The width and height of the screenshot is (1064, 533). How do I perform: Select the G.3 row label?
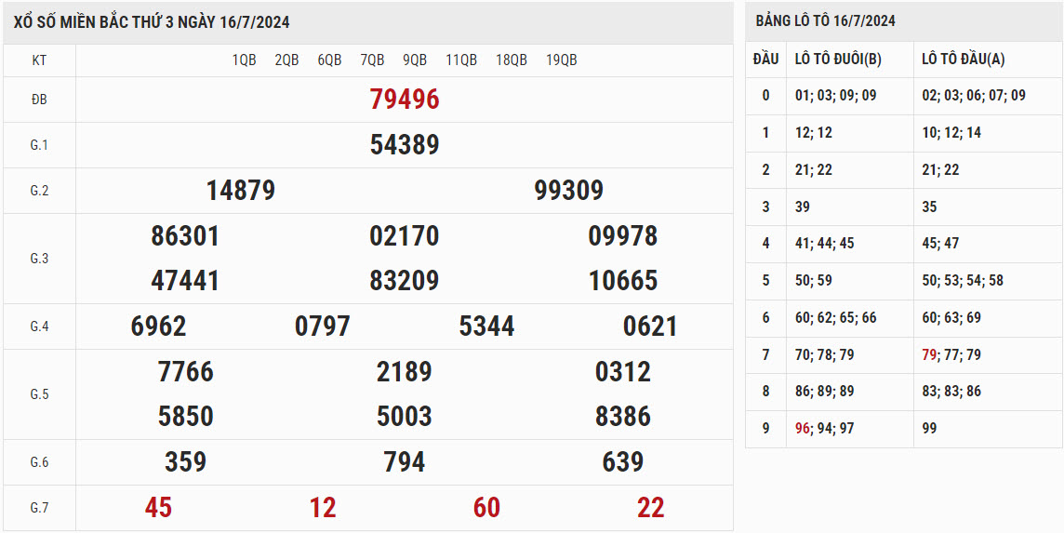tap(39, 259)
